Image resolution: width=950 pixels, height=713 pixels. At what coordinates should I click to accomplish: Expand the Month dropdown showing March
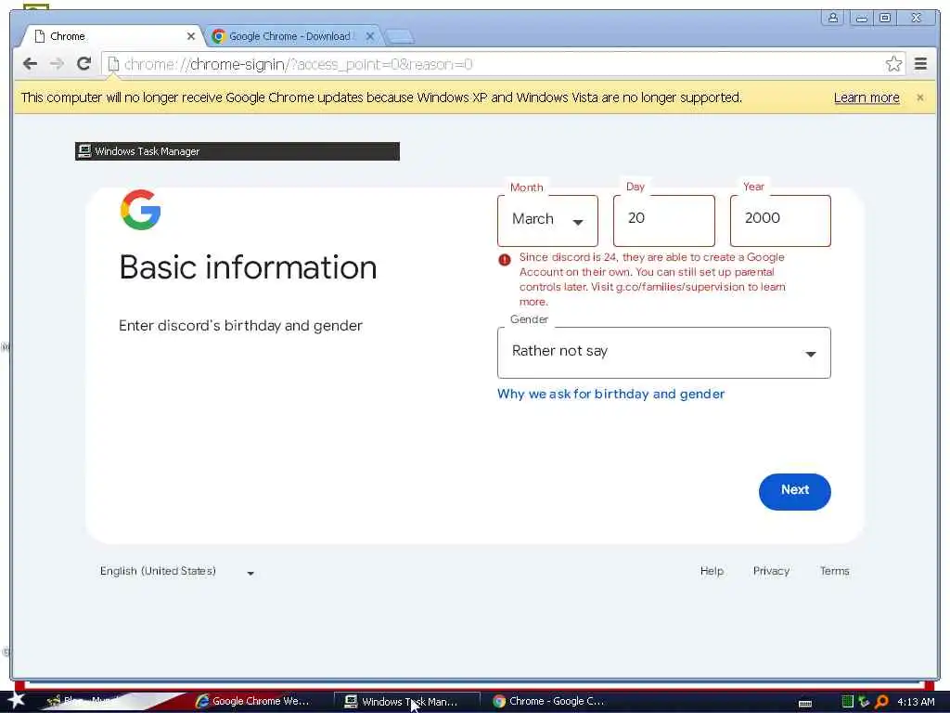click(547, 220)
